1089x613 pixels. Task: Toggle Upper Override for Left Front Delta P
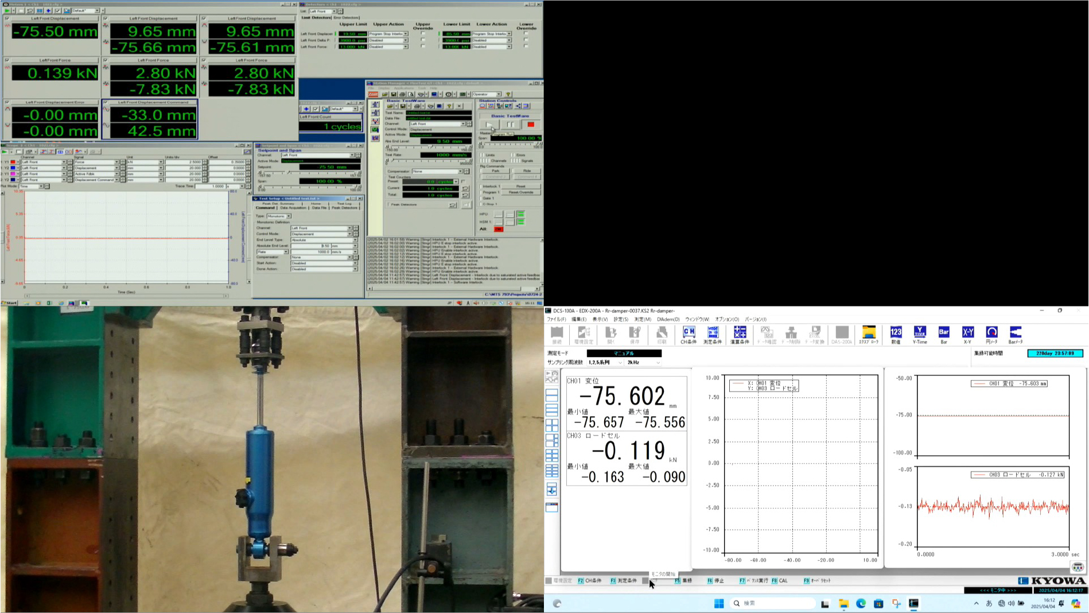(423, 40)
